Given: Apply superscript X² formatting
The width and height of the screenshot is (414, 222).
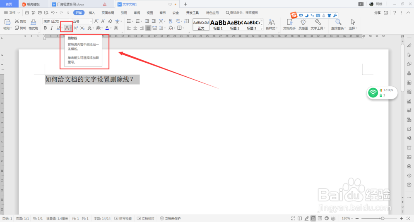Looking at the screenshot, I should tap(76, 28).
